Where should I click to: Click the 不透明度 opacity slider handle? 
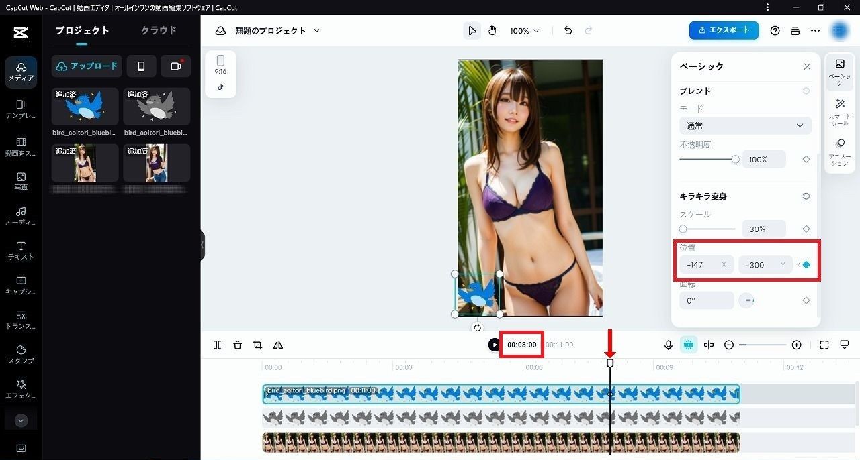pos(735,160)
